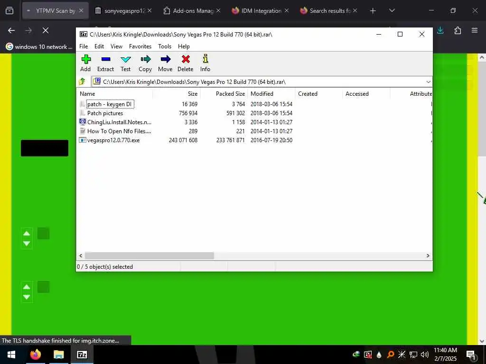Click the left arrow of horizontal scrollbar
Screen dimensions: 486x364
pos(81,255)
